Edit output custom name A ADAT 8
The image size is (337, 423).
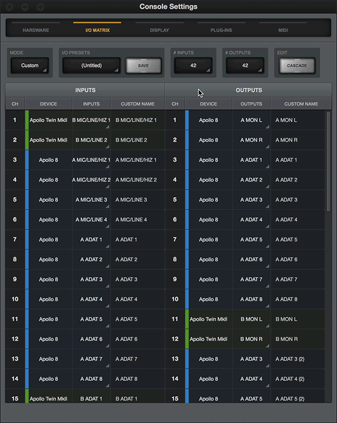[298, 299]
